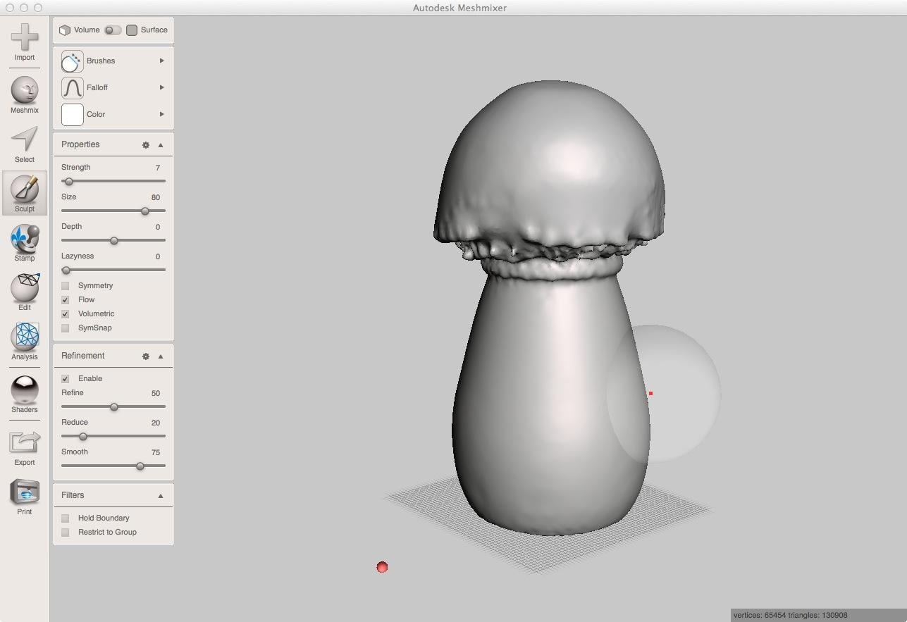The height and width of the screenshot is (622, 907).
Task: Click the Smooth slider handle
Action: click(x=140, y=466)
